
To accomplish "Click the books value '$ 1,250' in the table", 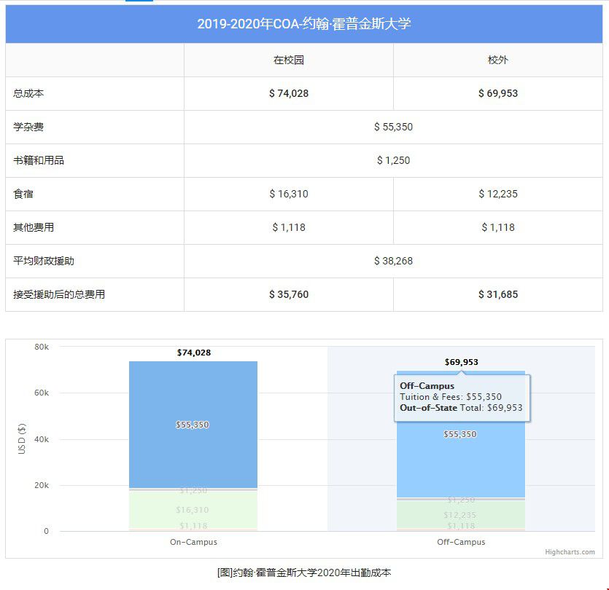I will [x=393, y=160].
